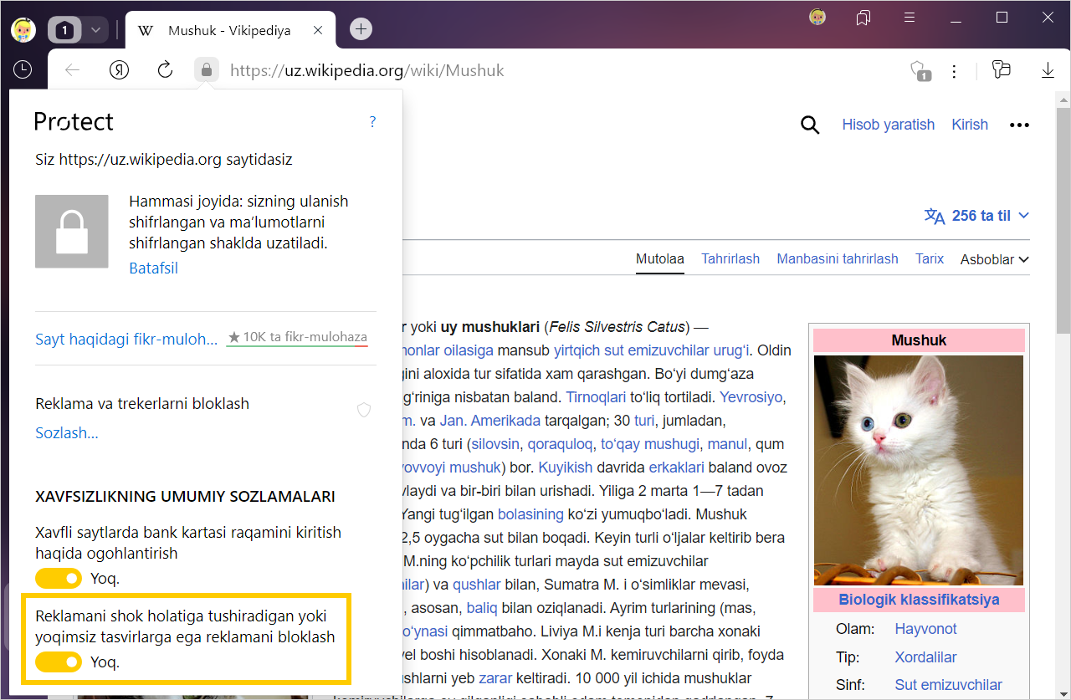The width and height of the screenshot is (1071, 700).
Task: Switch to the Tahrirlash tab
Action: 730,259
